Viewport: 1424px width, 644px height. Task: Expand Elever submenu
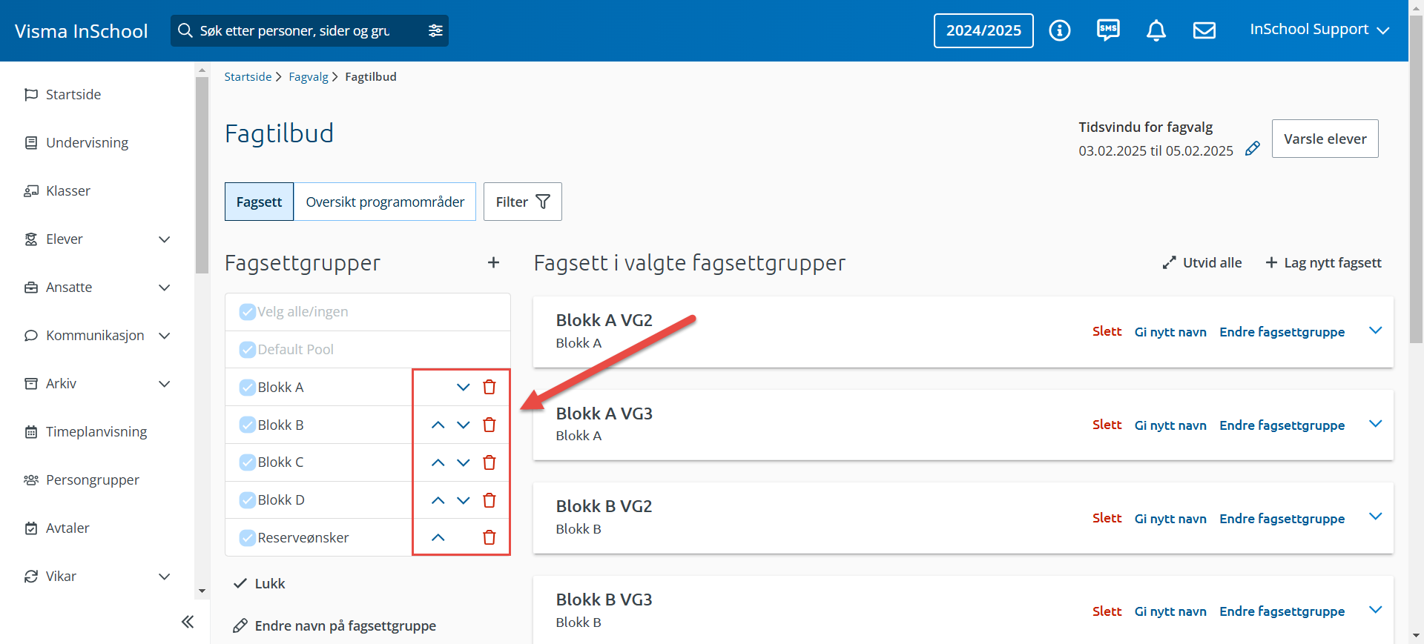coord(165,239)
